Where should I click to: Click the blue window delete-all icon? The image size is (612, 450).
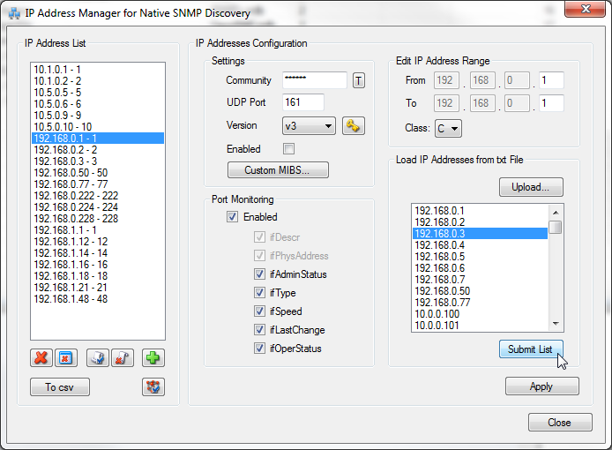[x=64, y=358]
